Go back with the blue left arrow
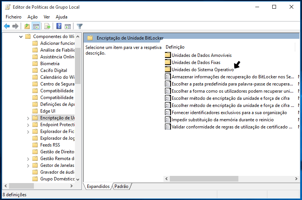 [x=7, y=26]
